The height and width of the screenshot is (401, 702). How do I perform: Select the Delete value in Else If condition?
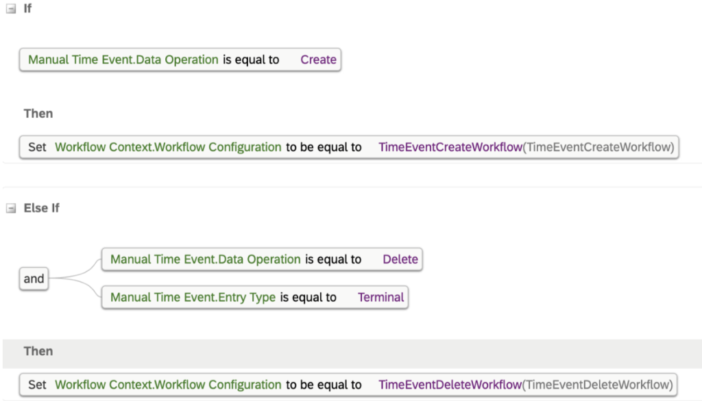[x=400, y=259]
